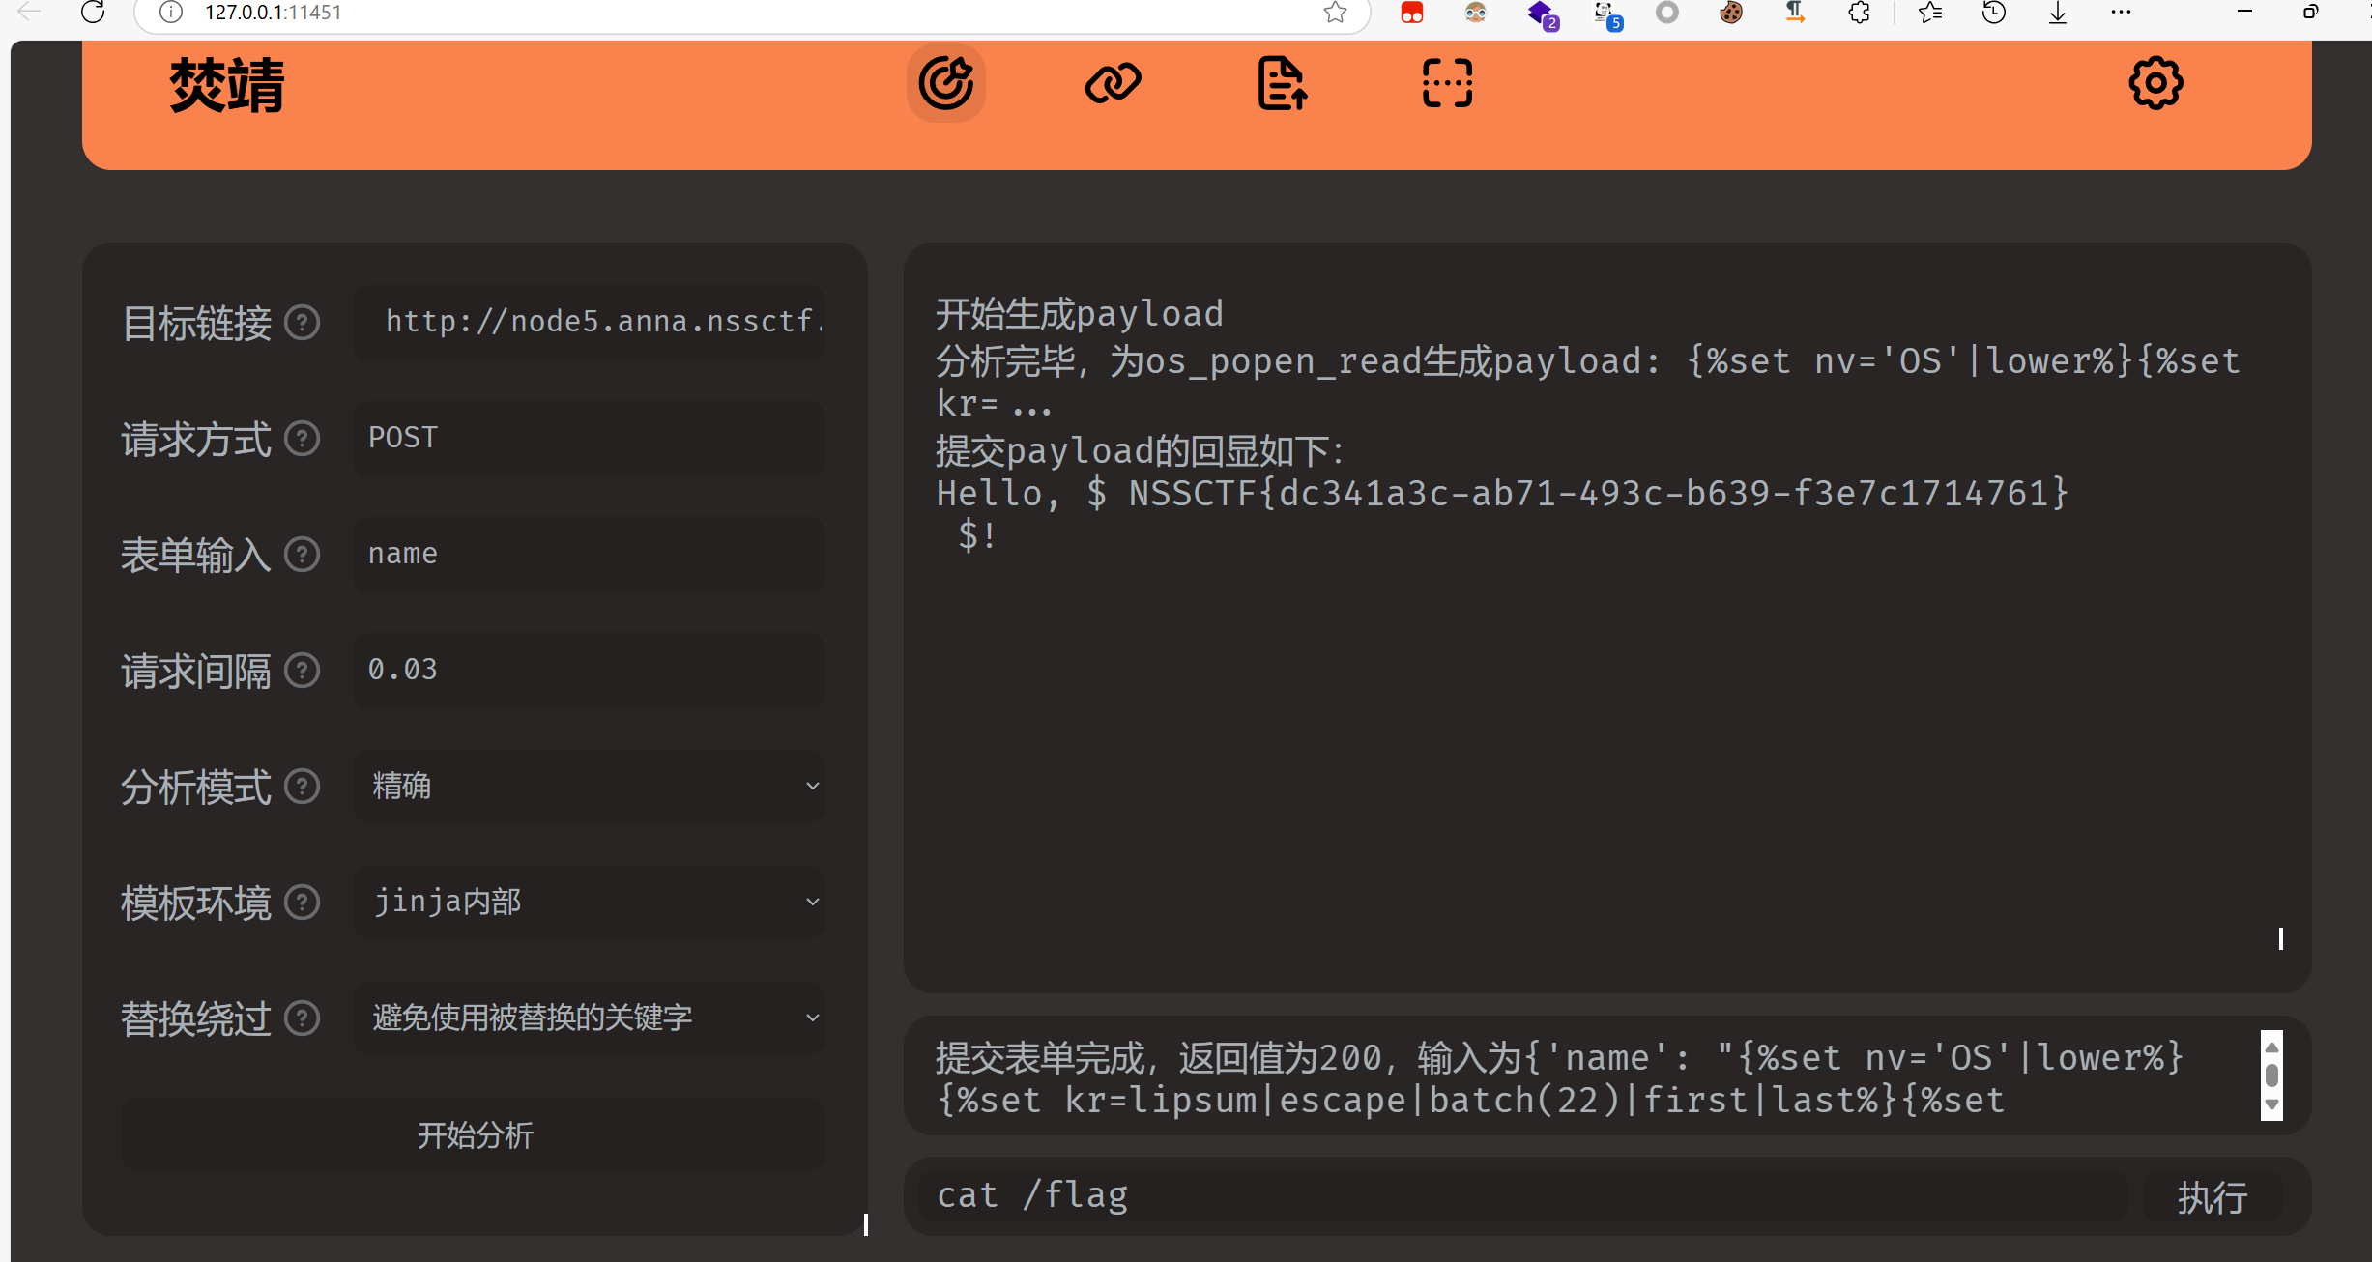Open the browser extensions puzzle icon

(x=1859, y=13)
